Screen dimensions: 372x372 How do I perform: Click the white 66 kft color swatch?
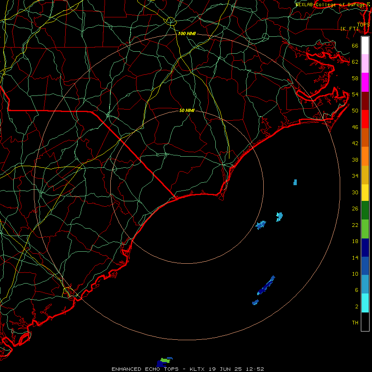coord(365,45)
